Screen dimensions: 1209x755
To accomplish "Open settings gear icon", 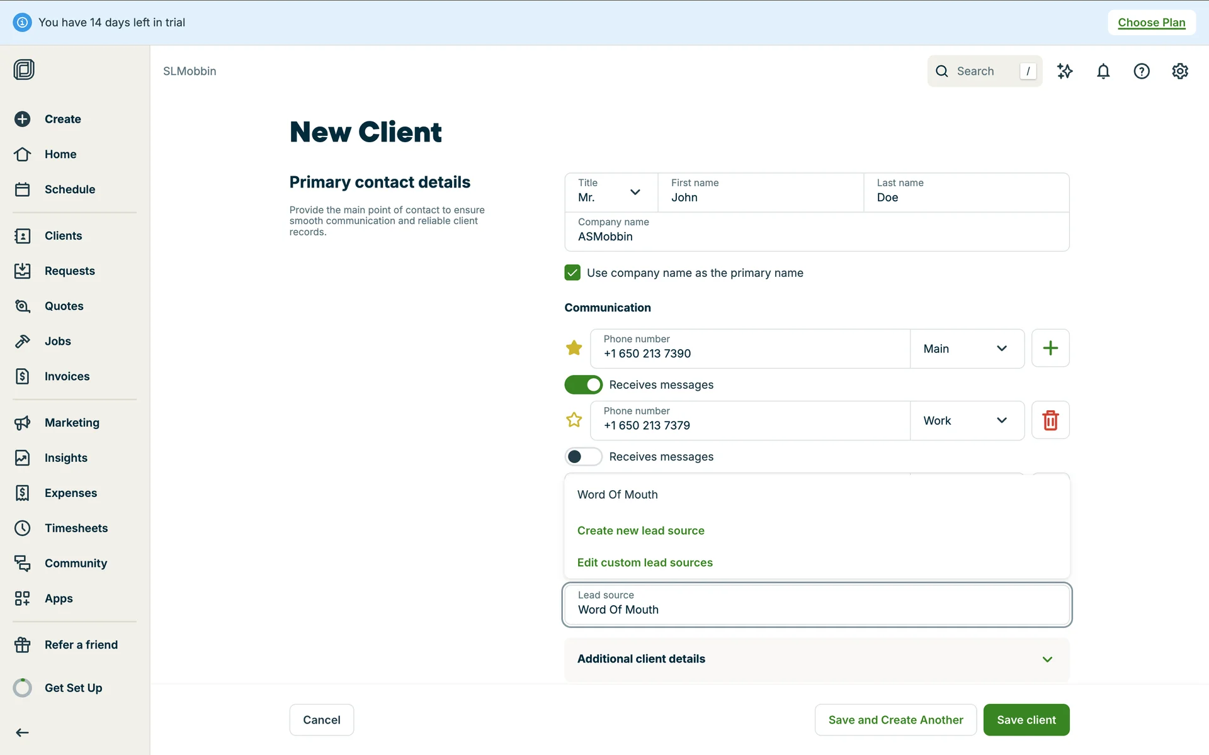I will click(x=1179, y=71).
